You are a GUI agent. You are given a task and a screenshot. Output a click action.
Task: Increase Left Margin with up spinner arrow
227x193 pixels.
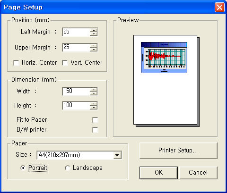(94, 30)
